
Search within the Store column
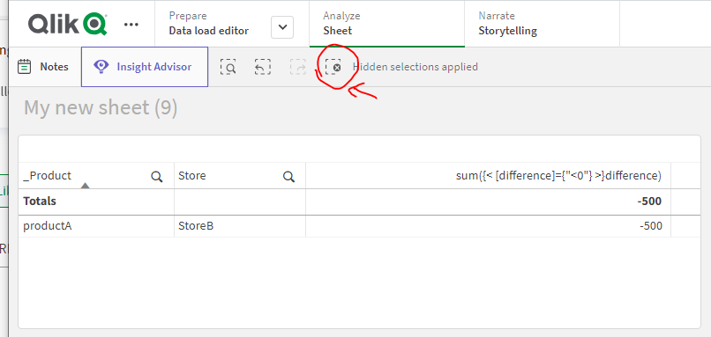tap(288, 176)
